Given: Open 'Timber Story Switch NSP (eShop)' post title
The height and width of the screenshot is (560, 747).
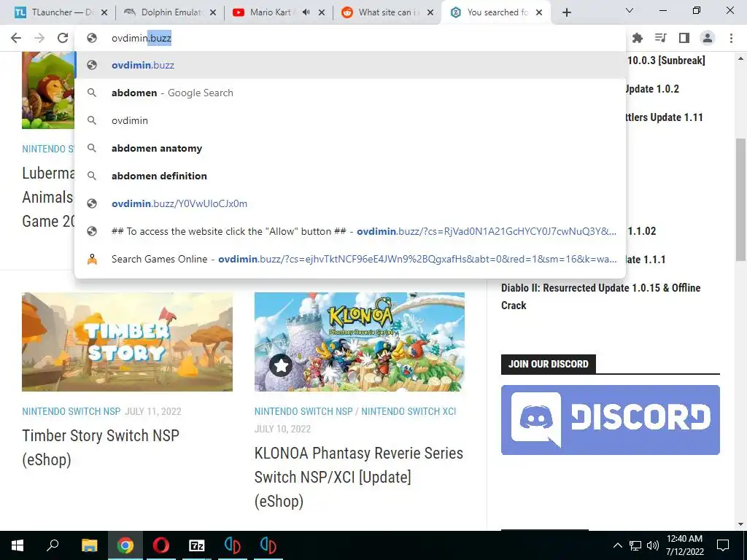Looking at the screenshot, I should click(x=101, y=447).
